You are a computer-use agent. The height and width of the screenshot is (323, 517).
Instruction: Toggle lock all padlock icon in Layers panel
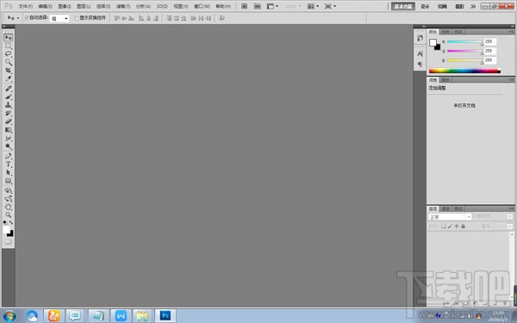coord(463,226)
